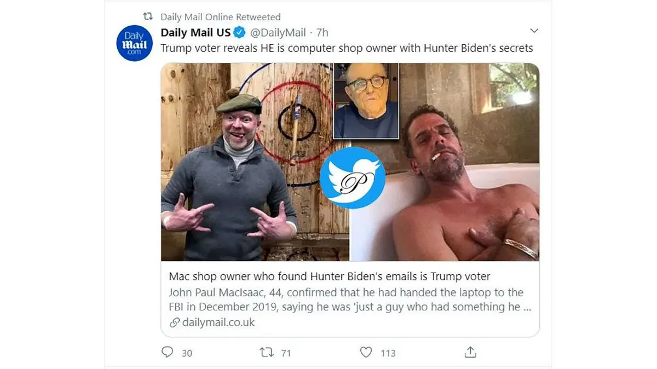This screenshot has height=369, width=657.
Task: Open the 7h timestamp link
Action: pos(322,32)
